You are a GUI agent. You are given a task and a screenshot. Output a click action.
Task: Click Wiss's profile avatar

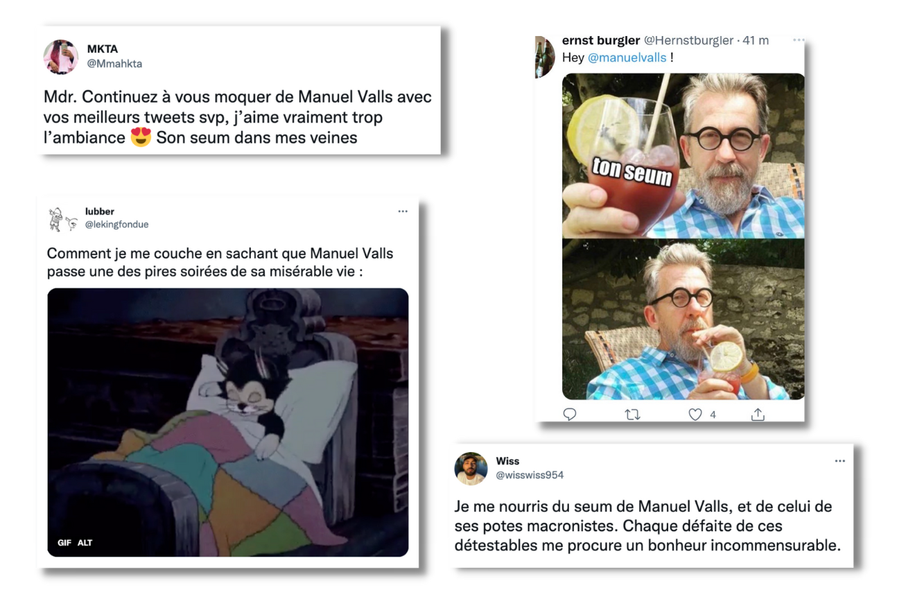pos(471,469)
